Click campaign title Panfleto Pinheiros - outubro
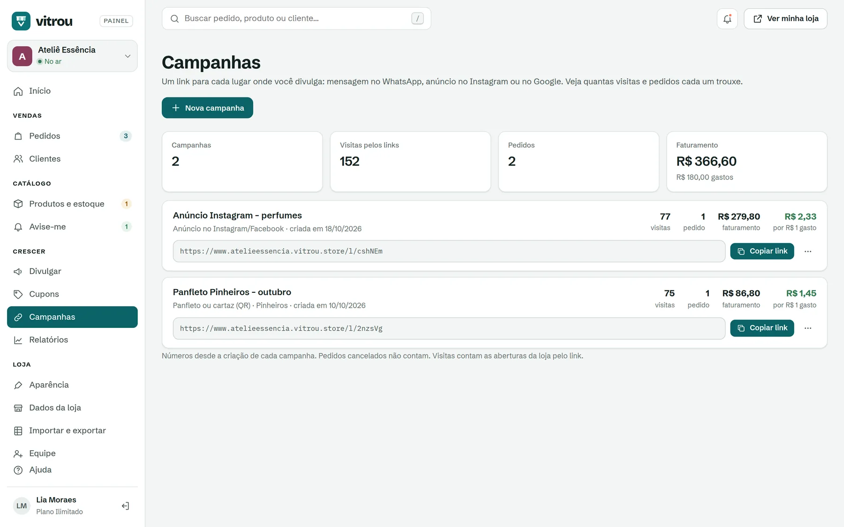 232,292
